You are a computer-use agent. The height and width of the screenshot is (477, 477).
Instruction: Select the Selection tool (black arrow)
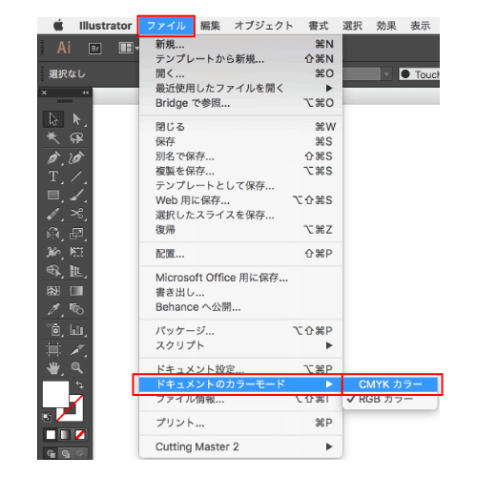pos(53,119)
